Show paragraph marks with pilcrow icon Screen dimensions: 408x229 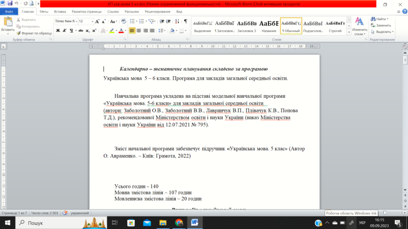185,21
